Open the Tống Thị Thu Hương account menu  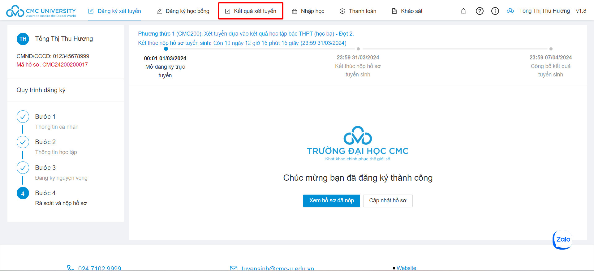[x=544, y=11]
